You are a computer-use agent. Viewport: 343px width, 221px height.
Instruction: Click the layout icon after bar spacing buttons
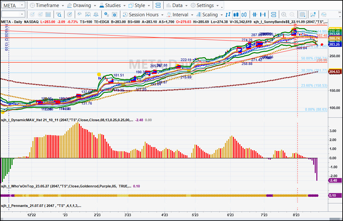point(273,15)
